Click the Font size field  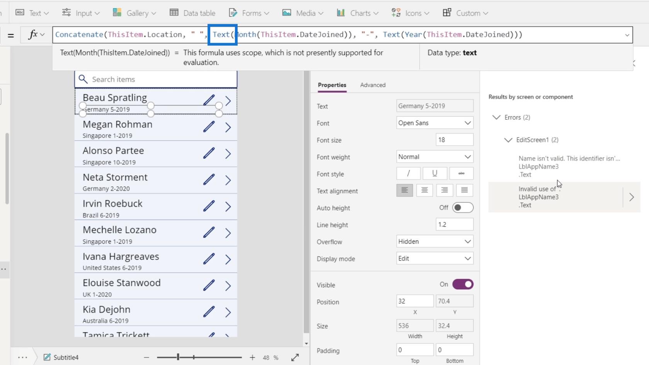(x=454, y=140)
